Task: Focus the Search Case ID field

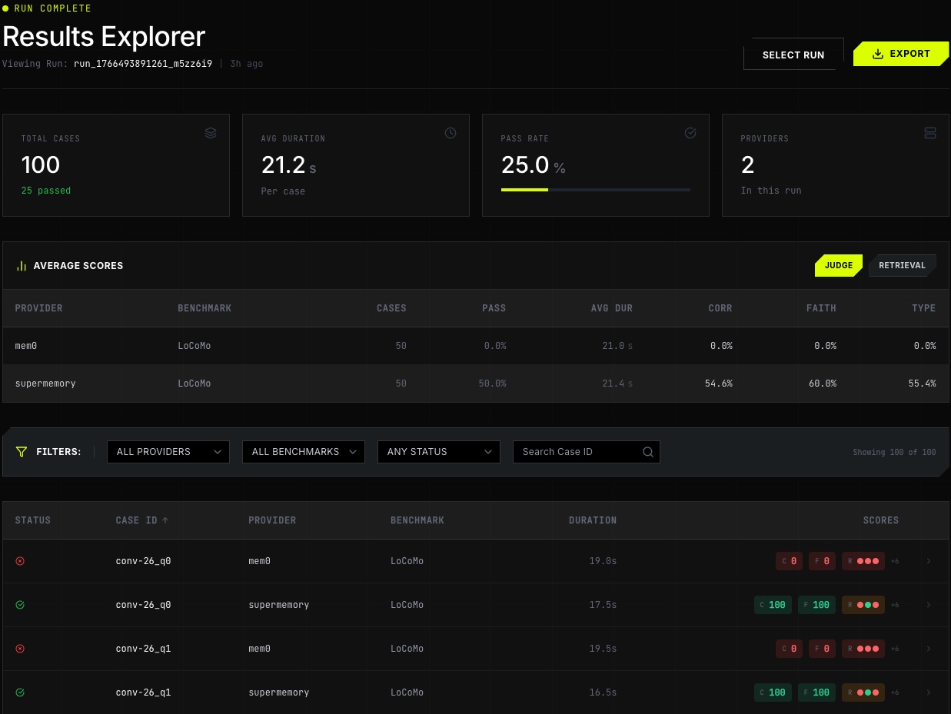Action: [587, 452]
